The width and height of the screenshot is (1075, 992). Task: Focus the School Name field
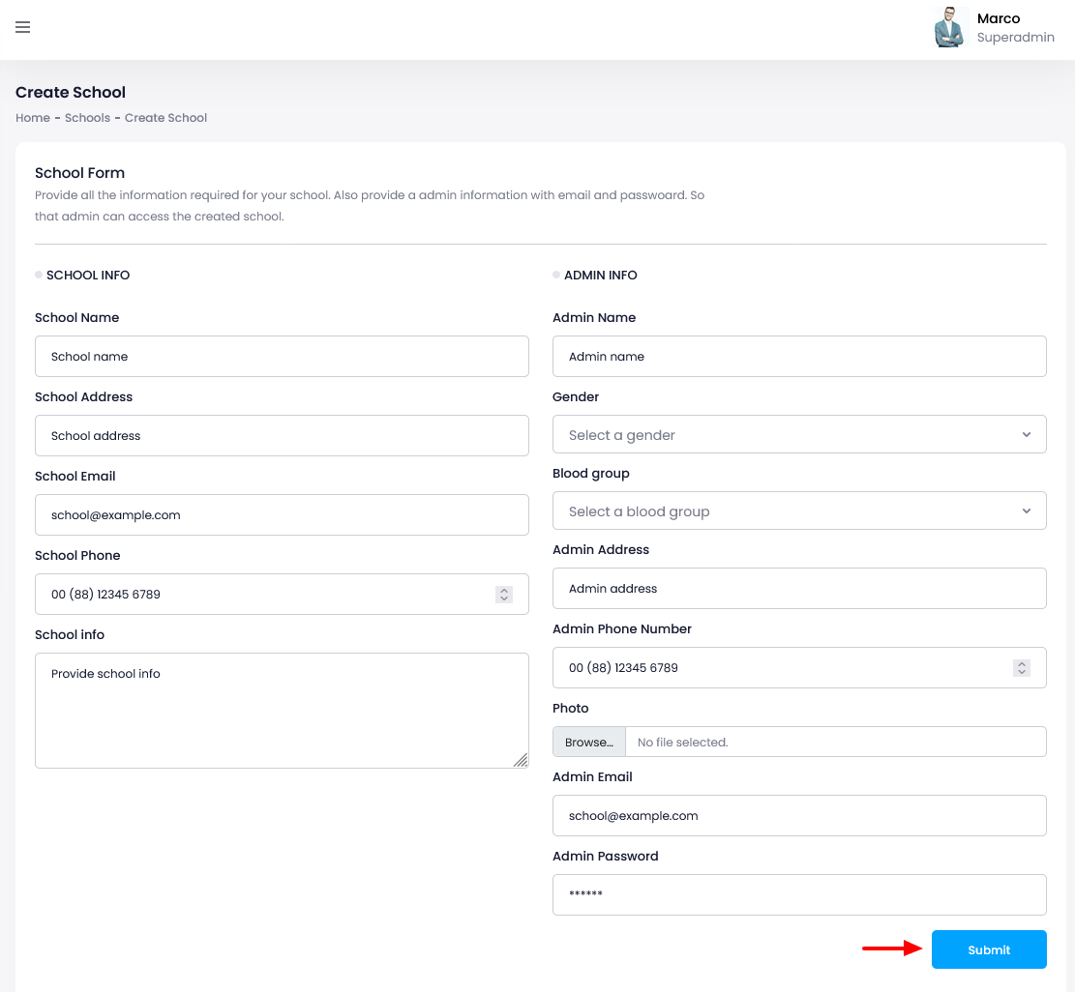(x=282, y=357)
